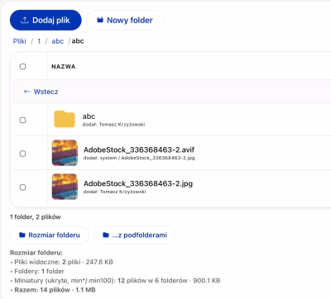Open the Pliki breadcrumb link

[x=20, y=41]
